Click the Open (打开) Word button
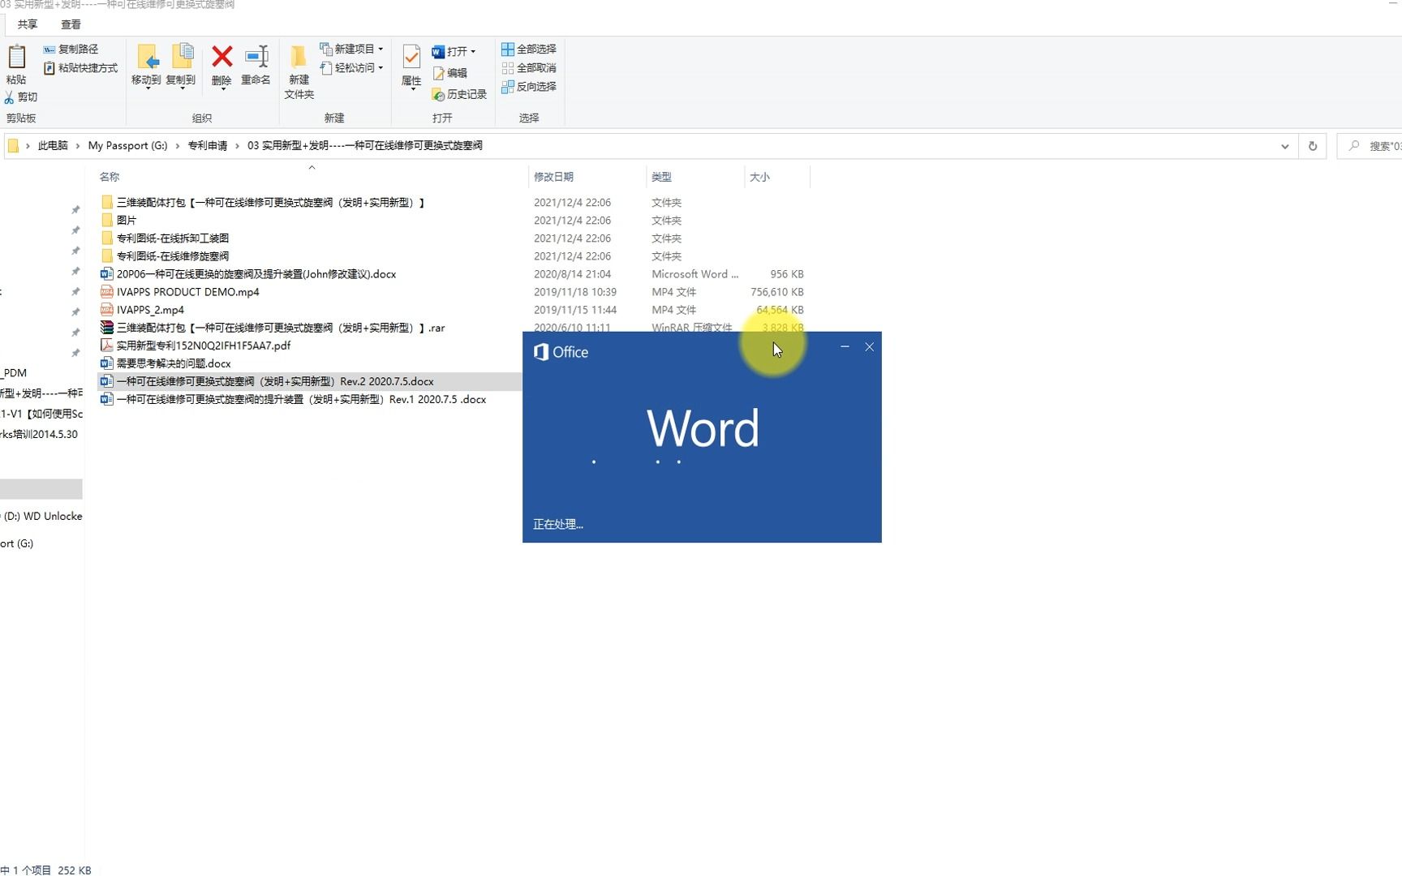The height and width of the screenshot is (876, 1402). pos(449,52)
